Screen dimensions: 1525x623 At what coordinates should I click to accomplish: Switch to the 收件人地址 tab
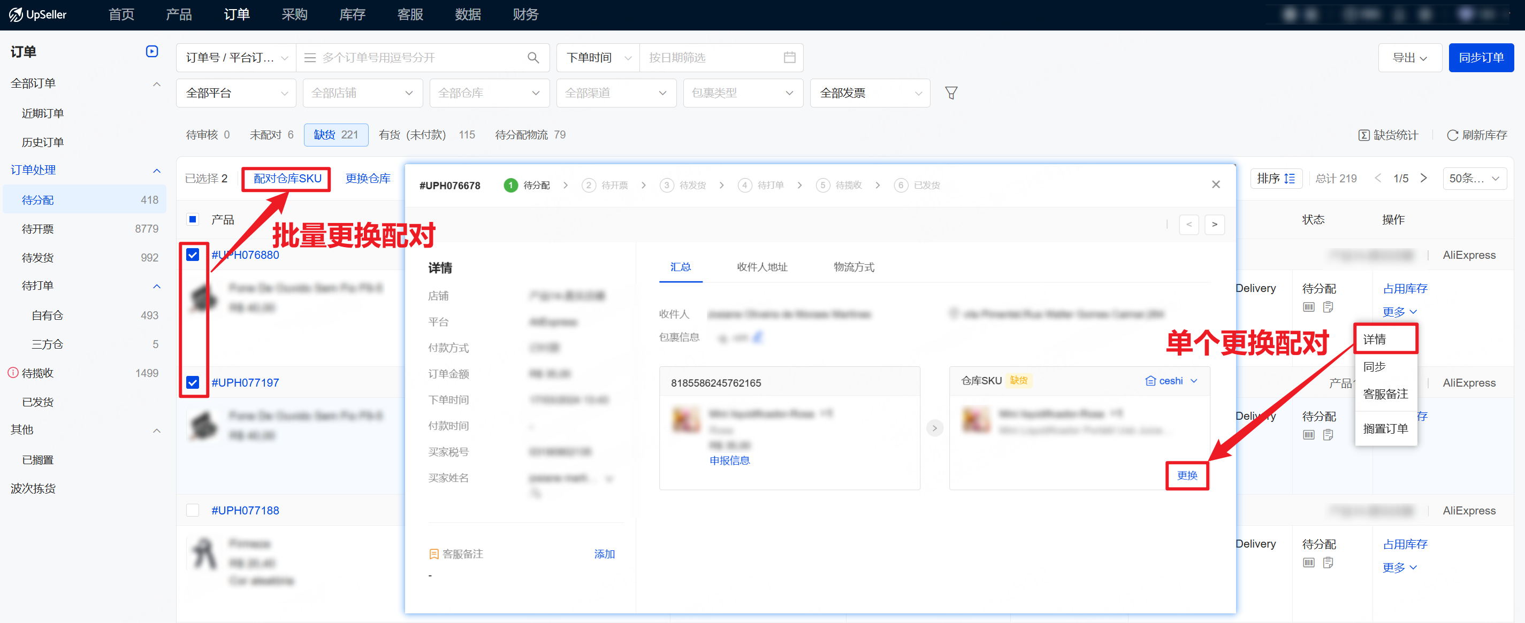point(761,267)
